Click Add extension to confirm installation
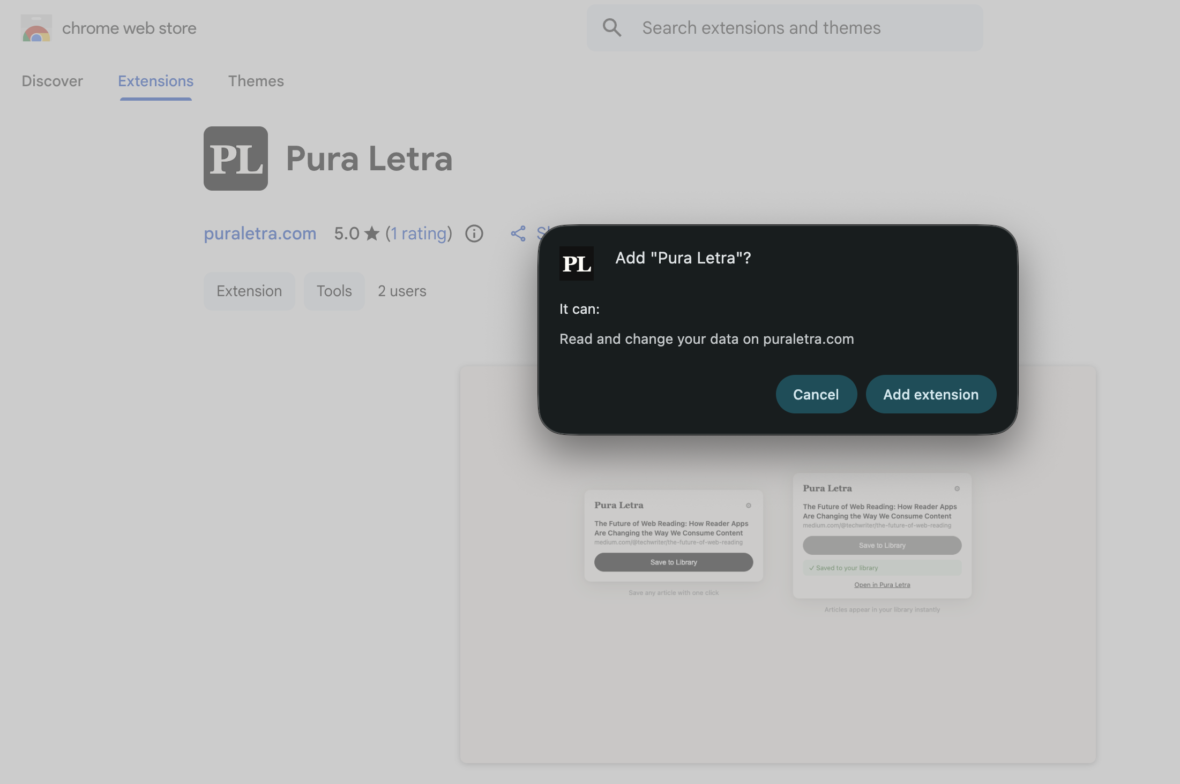Viewport: 1180px width, 784px height. pyautogui.click(x=931, y=394)
